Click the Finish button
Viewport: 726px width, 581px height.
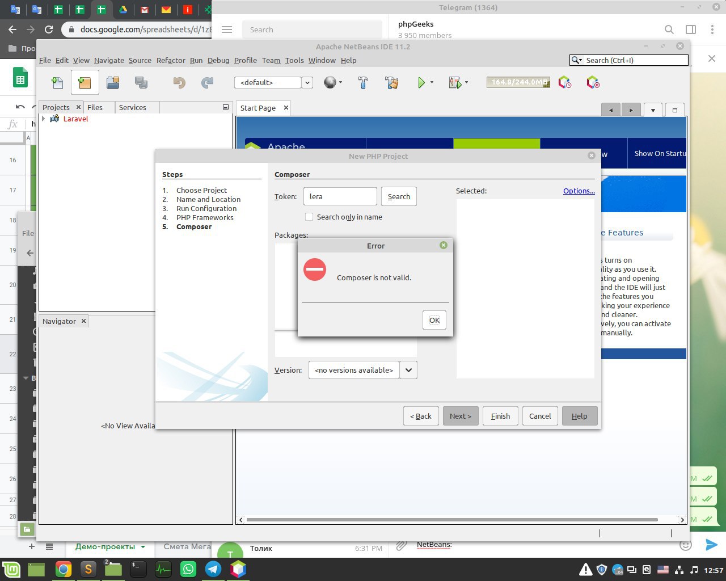click(x=500, y=416)
